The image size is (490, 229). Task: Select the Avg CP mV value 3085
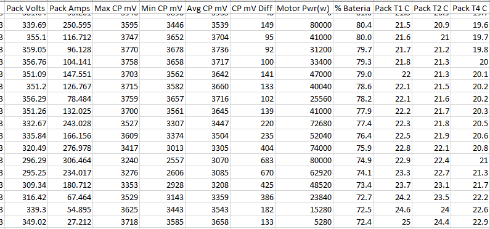coord(208,173)
